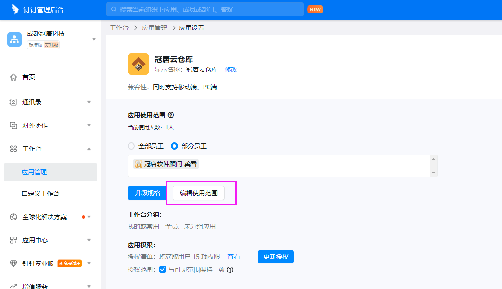Go to 应用管理 breadcrumb
The width and height of the screenshot is (502, 289).
point(155,28)
